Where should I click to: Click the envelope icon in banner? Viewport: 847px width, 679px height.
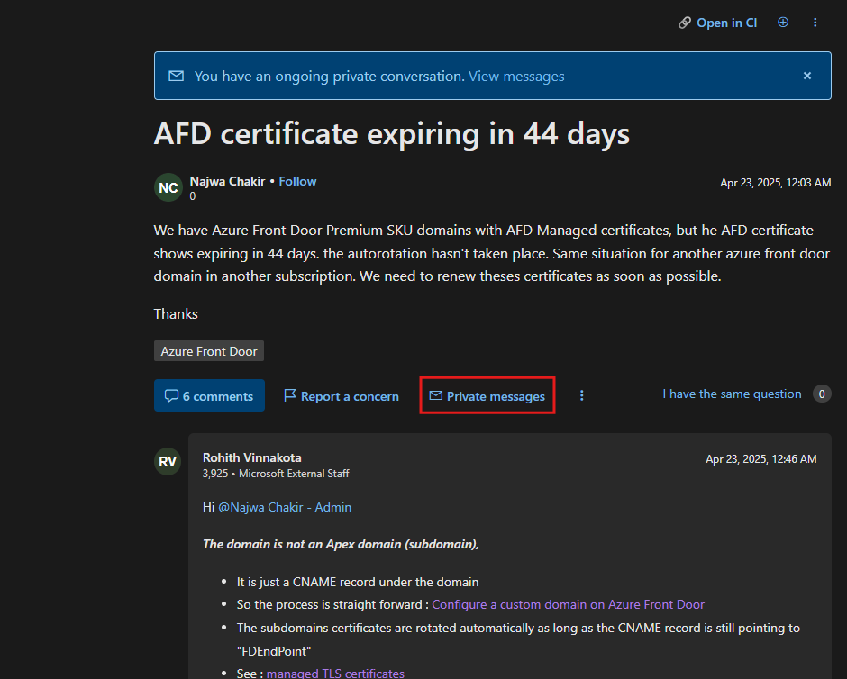176,77
